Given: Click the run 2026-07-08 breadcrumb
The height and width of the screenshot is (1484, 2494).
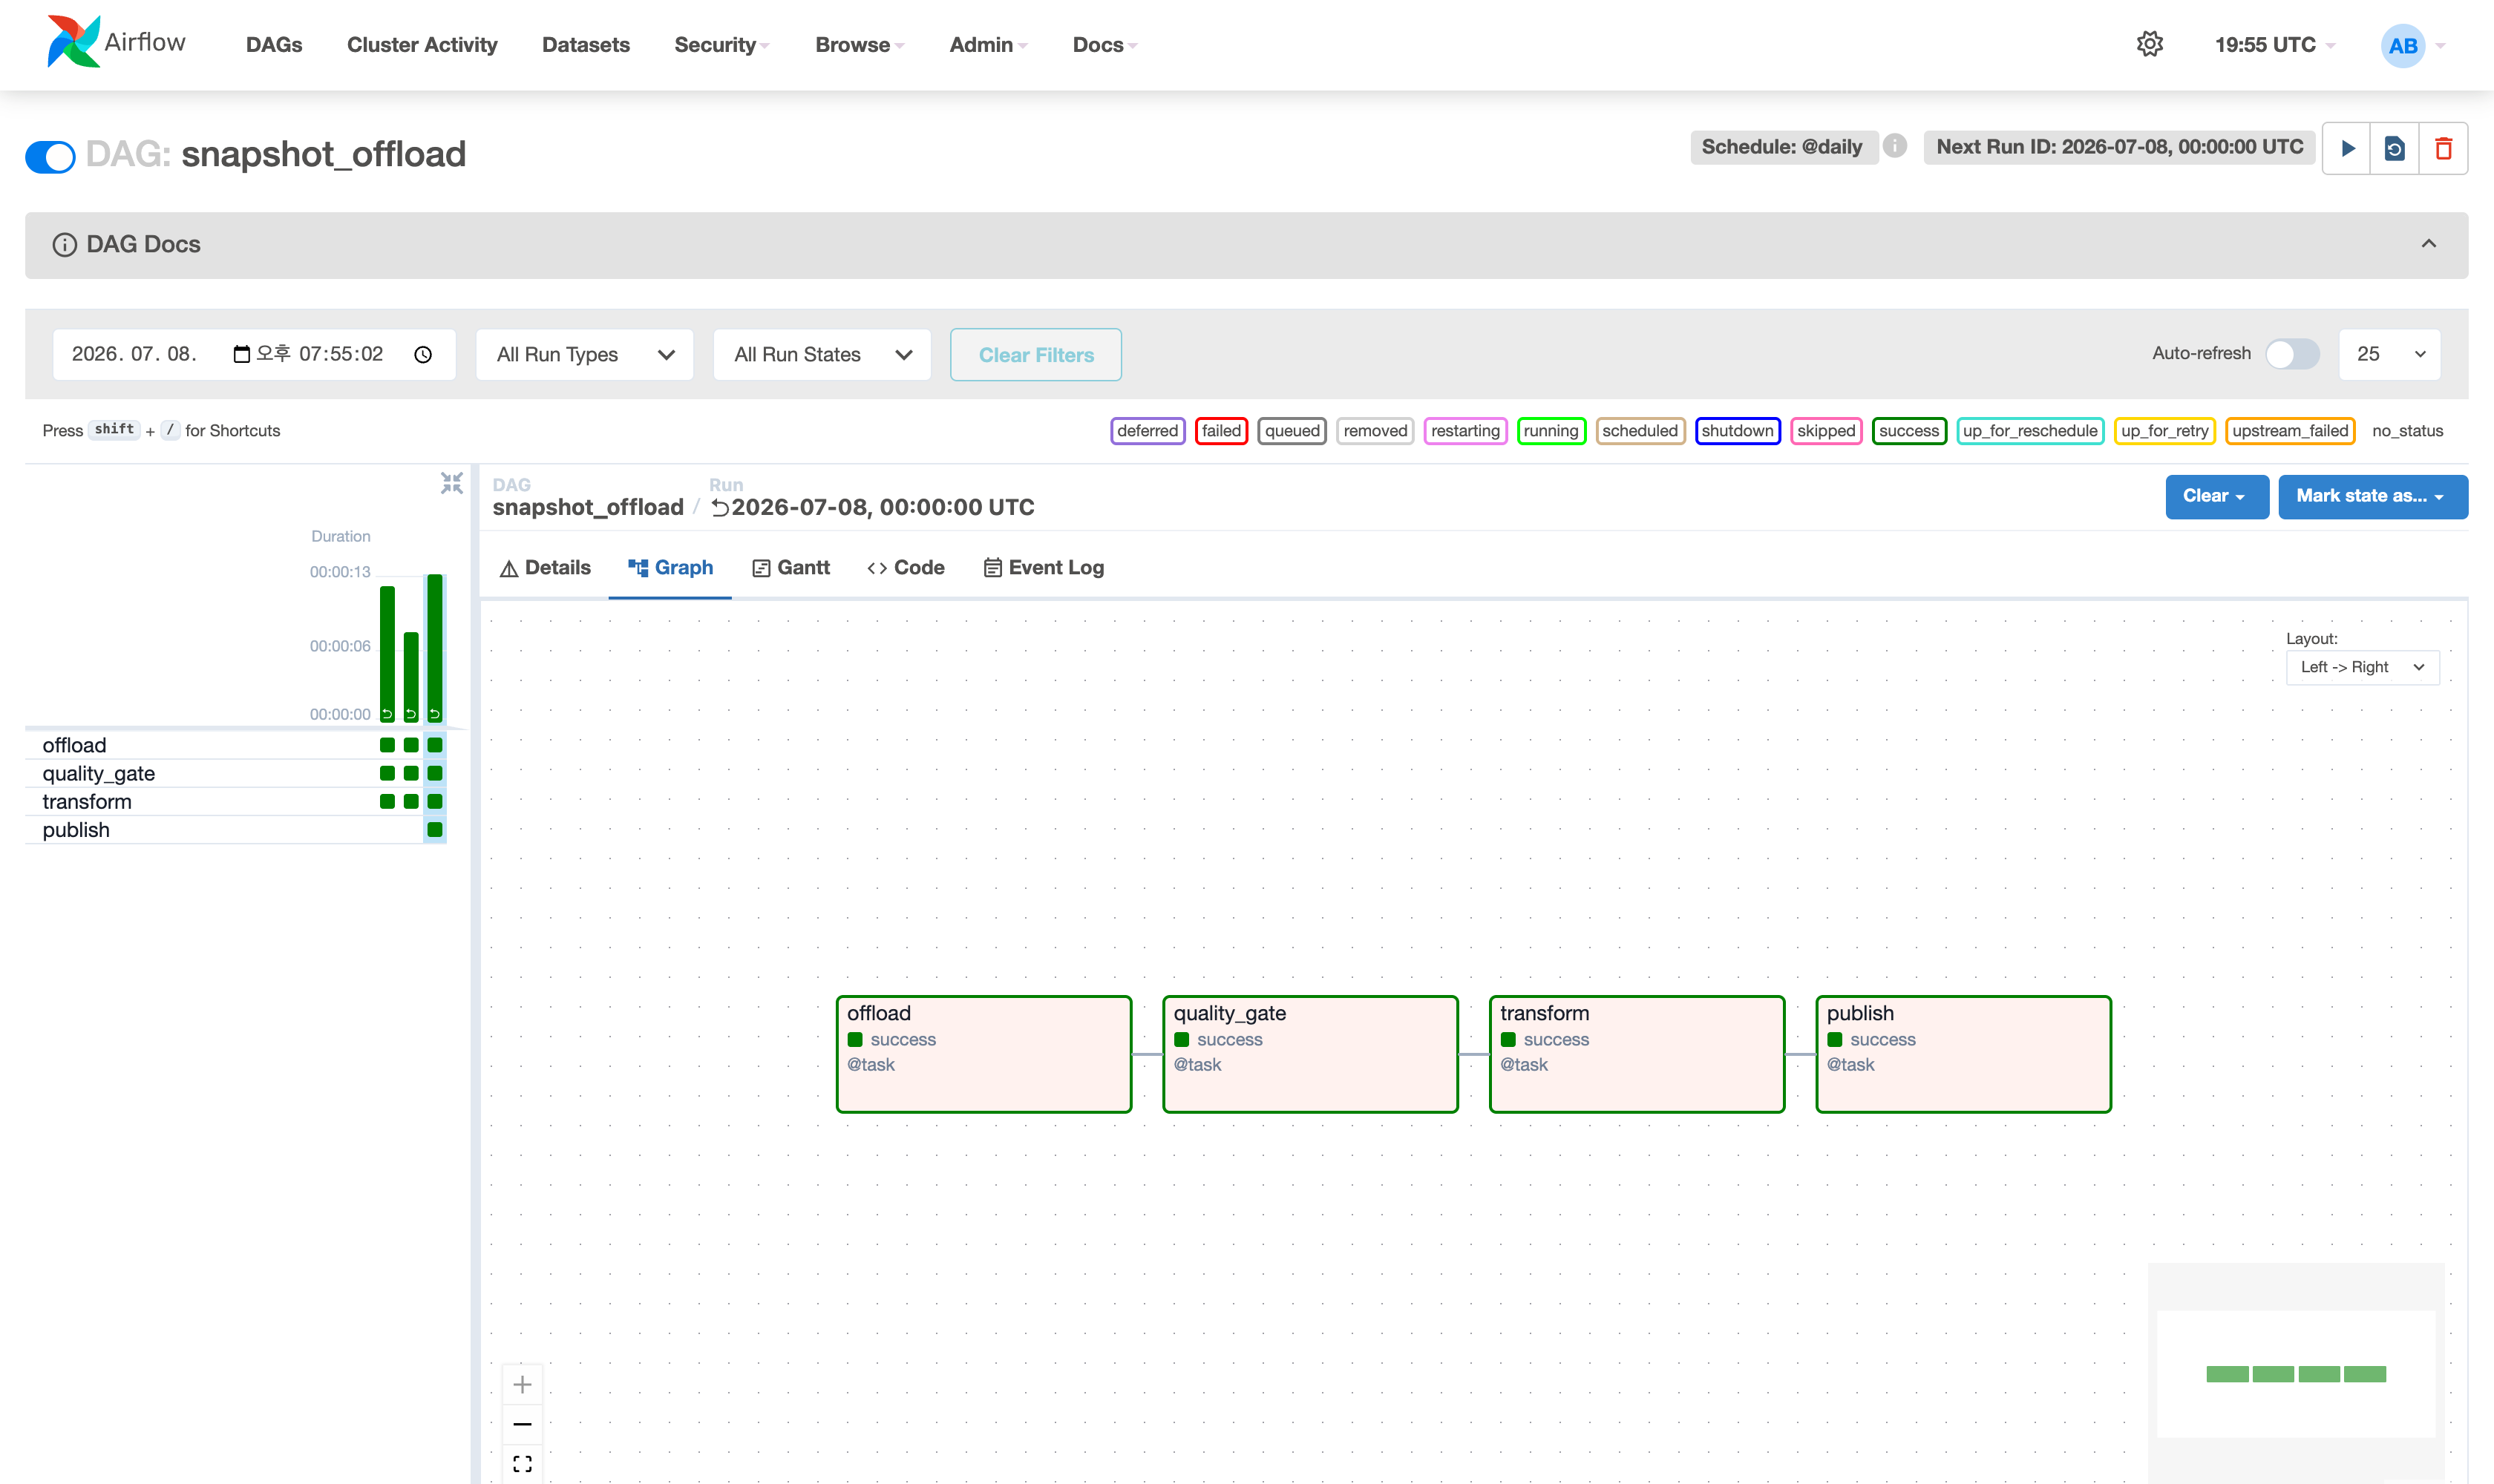Looking at the screenshot, I should pyautogui.click(x=872, y=507).
